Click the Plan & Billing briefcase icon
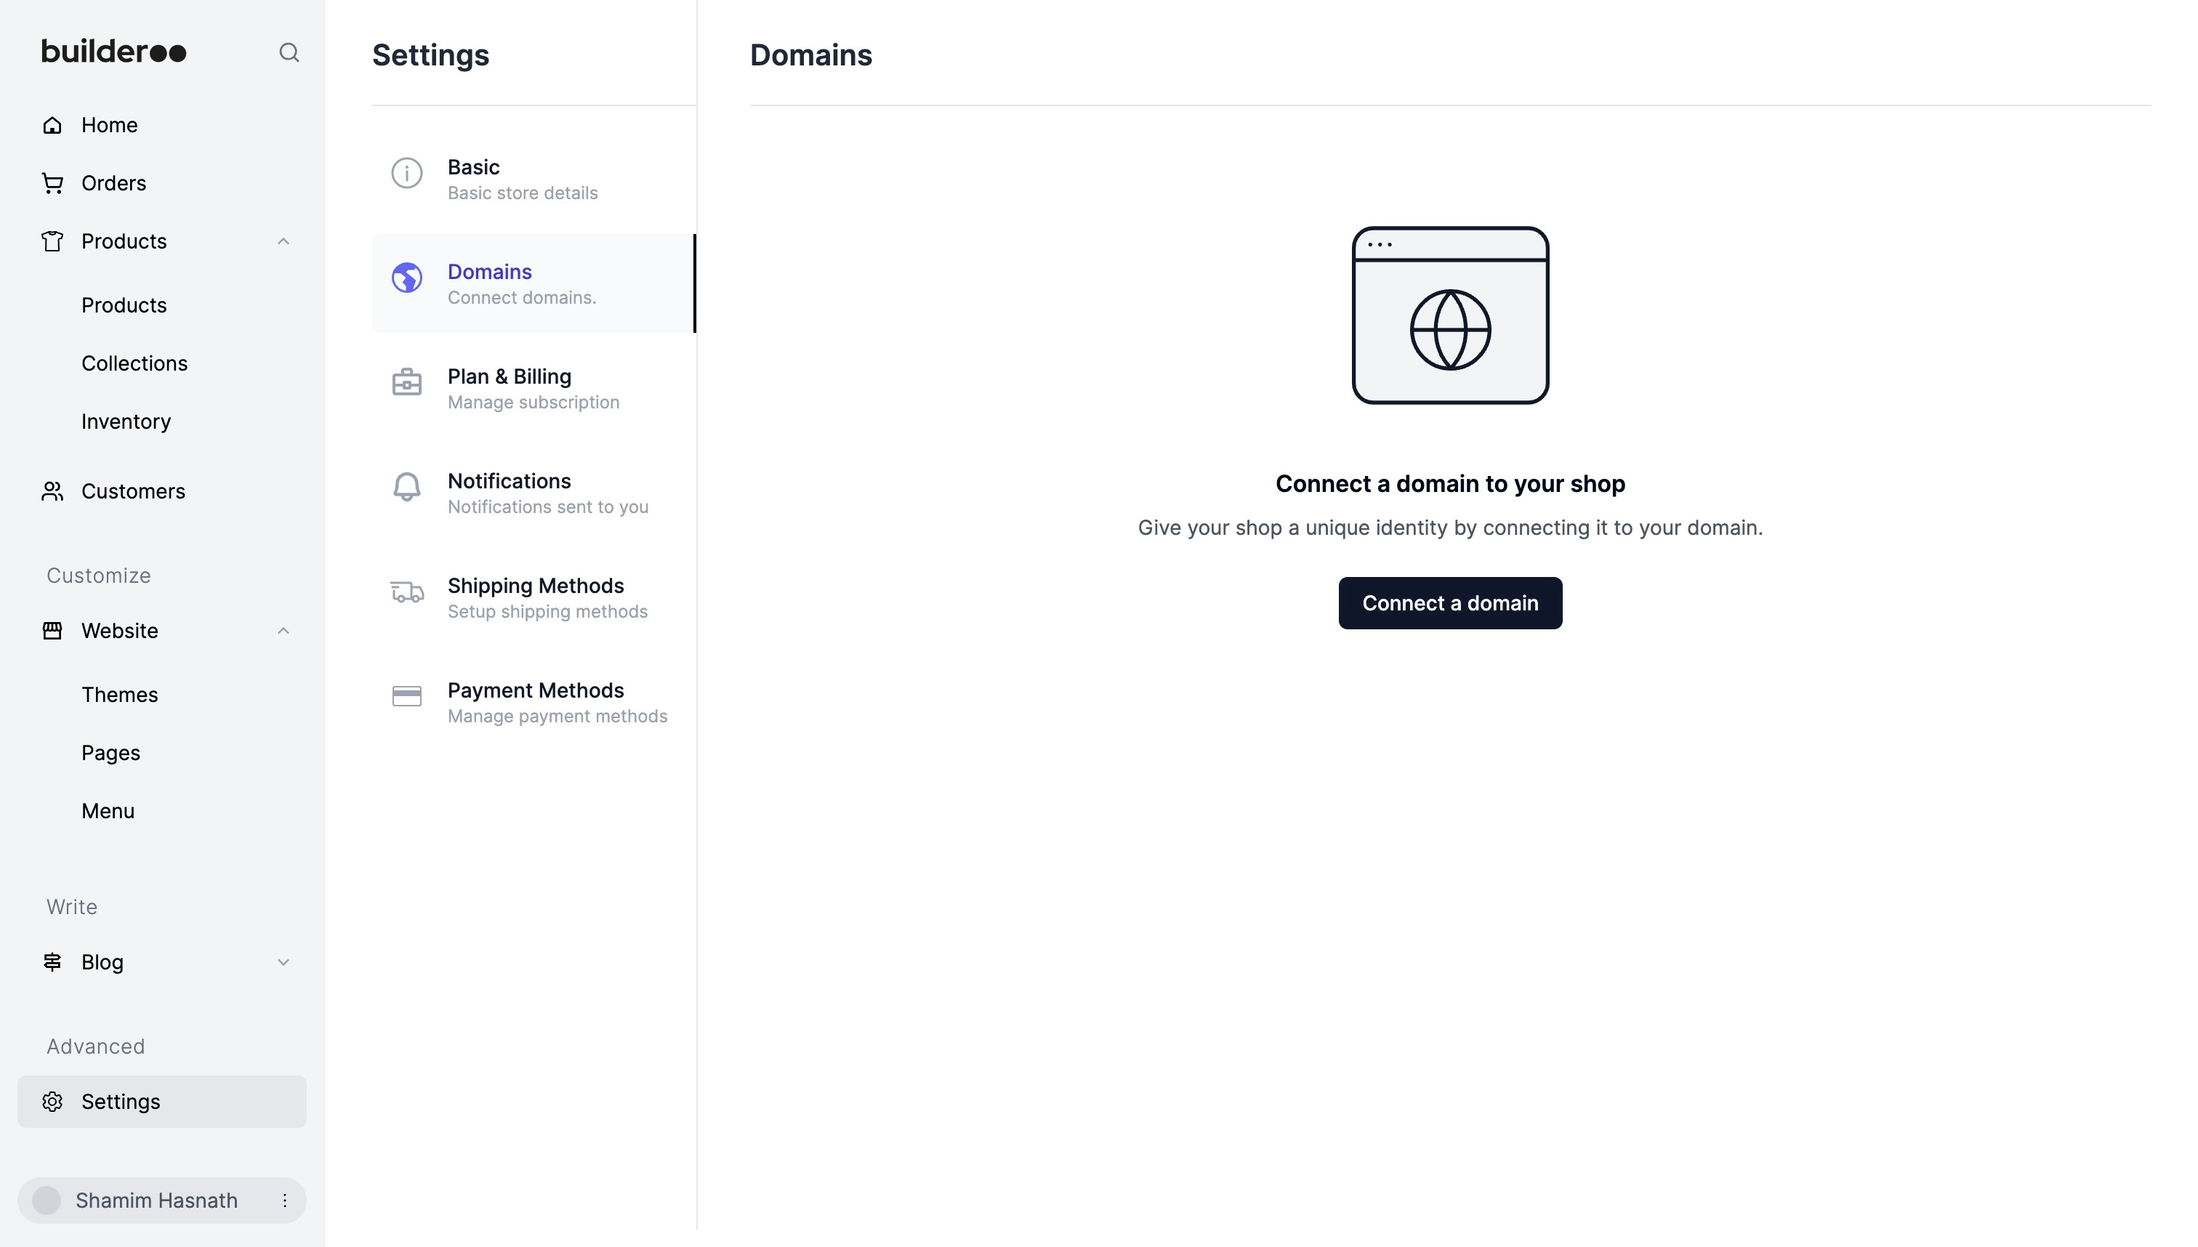 click(x=407, y=382)
